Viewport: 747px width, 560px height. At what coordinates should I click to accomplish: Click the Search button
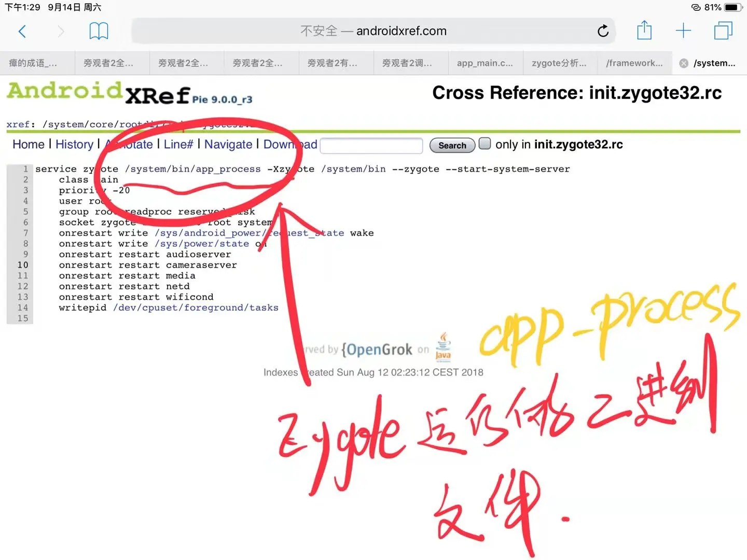(x=452, y=146)
